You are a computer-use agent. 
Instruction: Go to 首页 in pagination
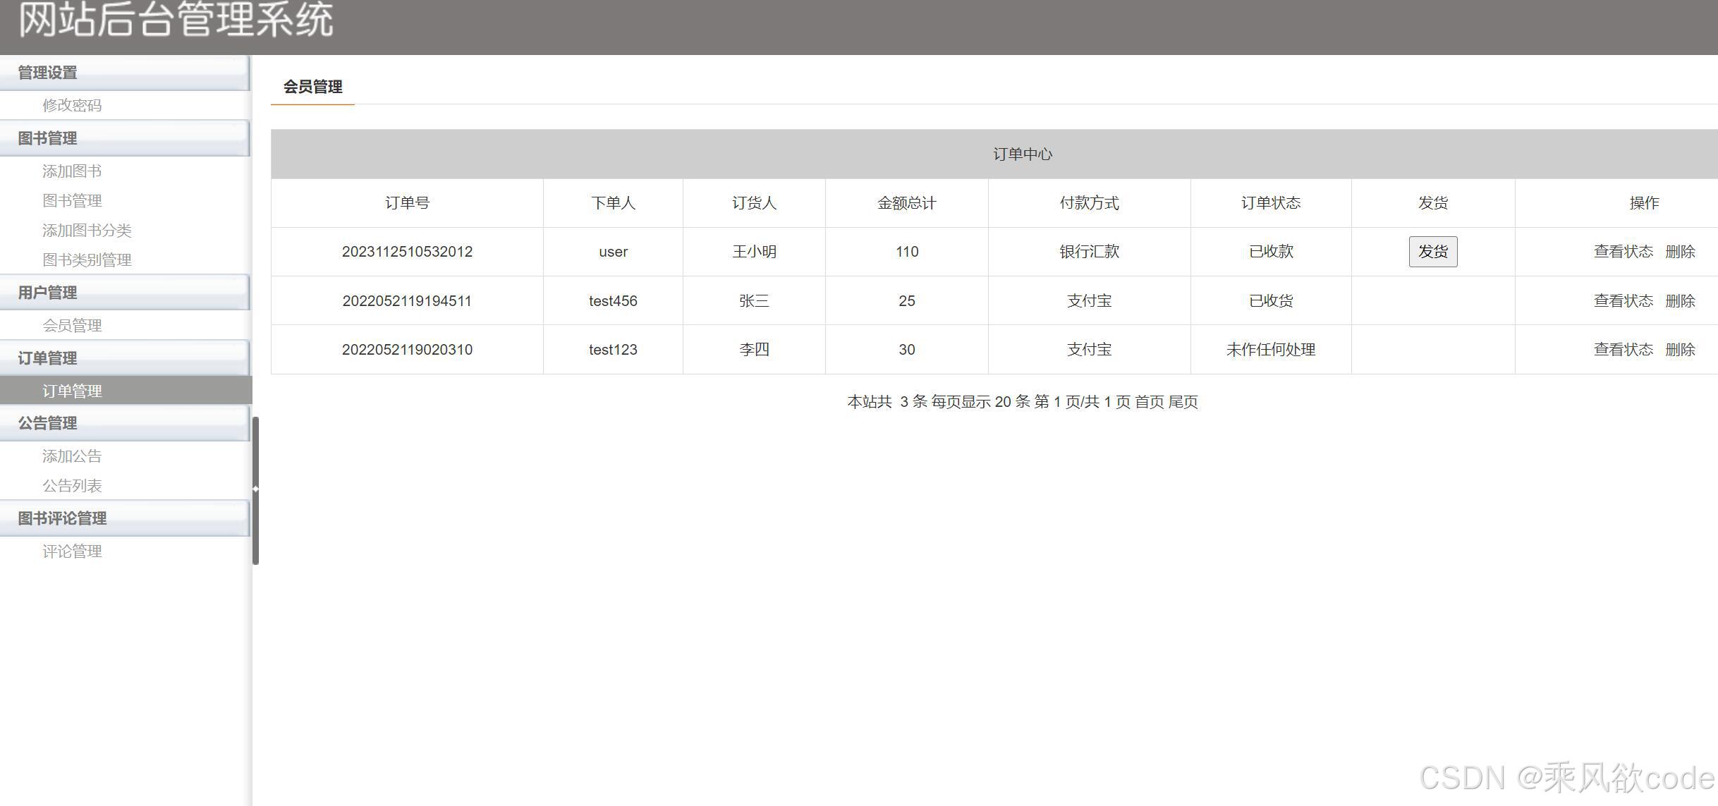coord(1149,402)
